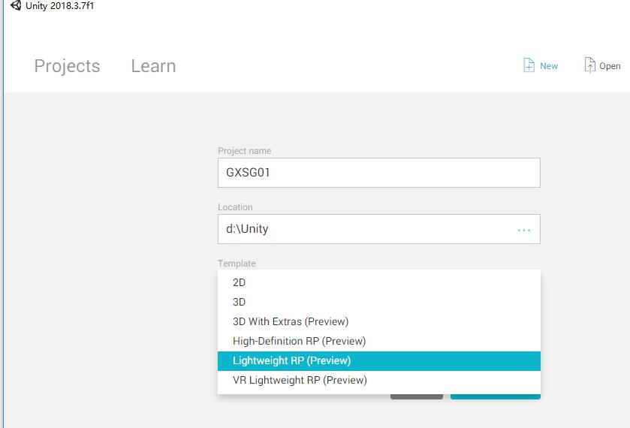The width and height of the screenshot is (630, 428).
Task: Choose VR Lightweight RP (Preview) template
Action: (379, 380)
